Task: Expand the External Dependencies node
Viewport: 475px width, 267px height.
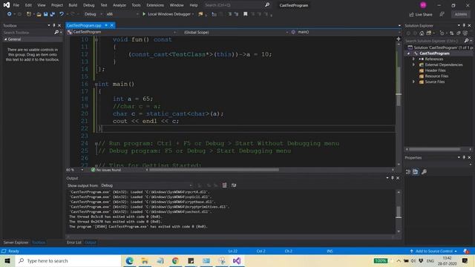Action: (x=413, y=65)
